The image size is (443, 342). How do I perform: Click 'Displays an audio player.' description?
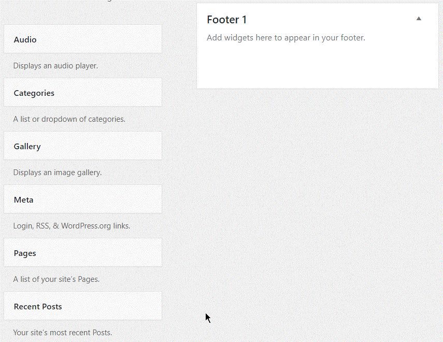click(x=55, y=66)
